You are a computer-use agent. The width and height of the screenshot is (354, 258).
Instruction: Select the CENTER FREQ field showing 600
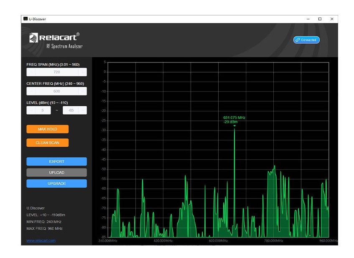[56, 91]
